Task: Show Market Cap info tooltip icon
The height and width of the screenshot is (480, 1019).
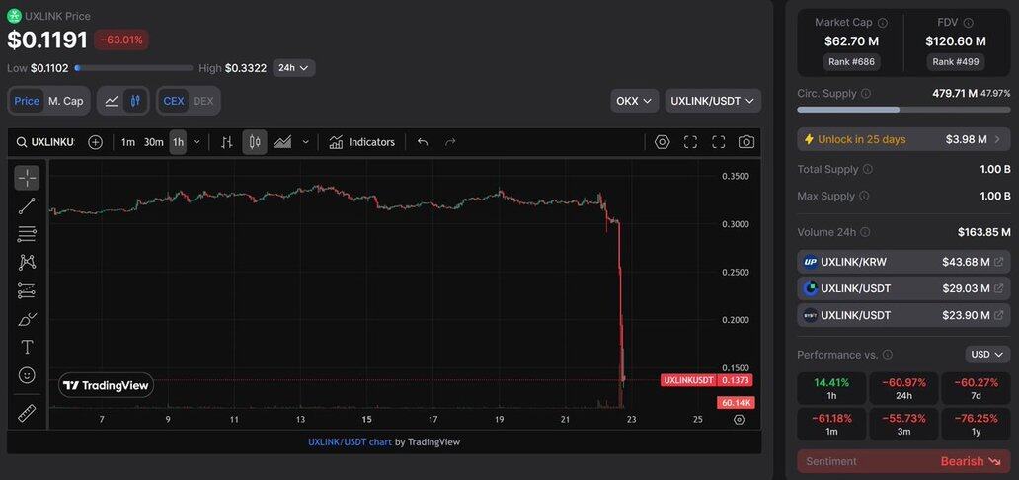Action: coord(883,23)
